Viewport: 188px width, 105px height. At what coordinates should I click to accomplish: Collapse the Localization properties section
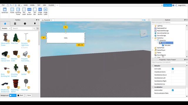tap(153, 87)
